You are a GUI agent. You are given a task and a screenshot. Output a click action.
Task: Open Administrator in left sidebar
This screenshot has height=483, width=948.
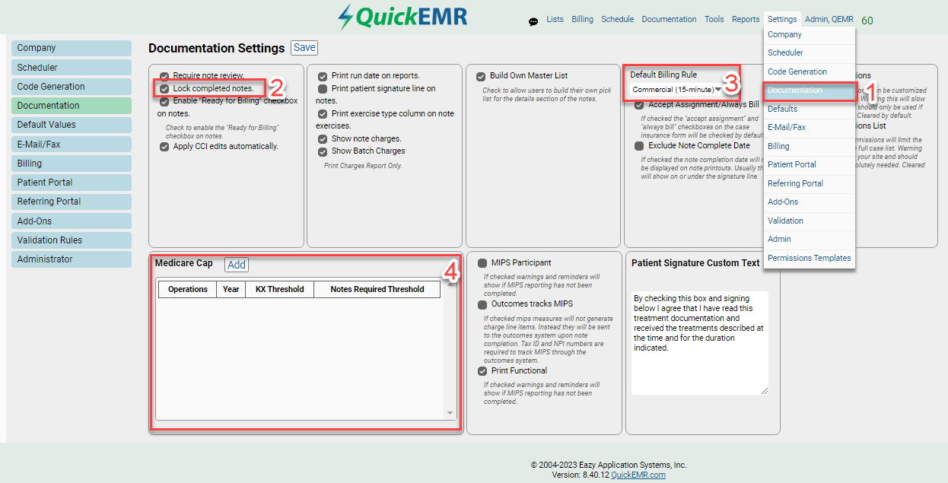click(72, 259)
